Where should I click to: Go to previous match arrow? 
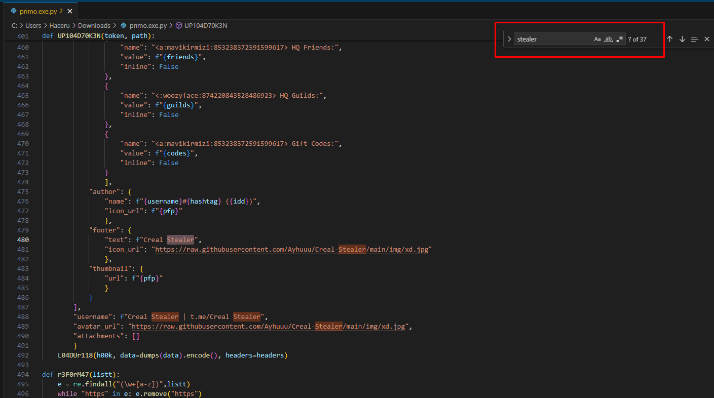[669, 39]
